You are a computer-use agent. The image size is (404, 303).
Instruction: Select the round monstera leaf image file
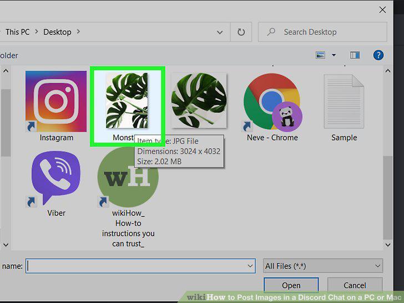[199, 100]
